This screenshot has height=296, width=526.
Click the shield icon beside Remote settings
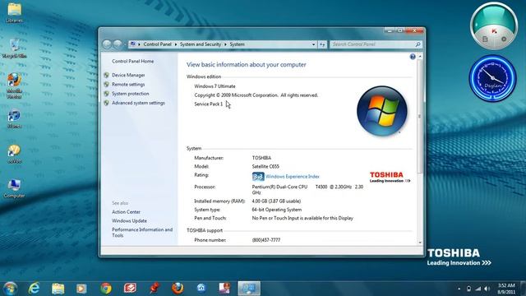[106, 85]
